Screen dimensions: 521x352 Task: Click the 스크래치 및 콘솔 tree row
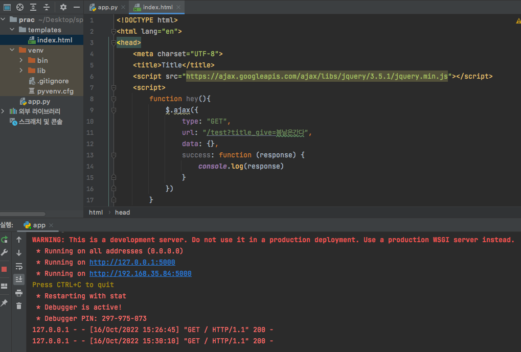(41, 122)
